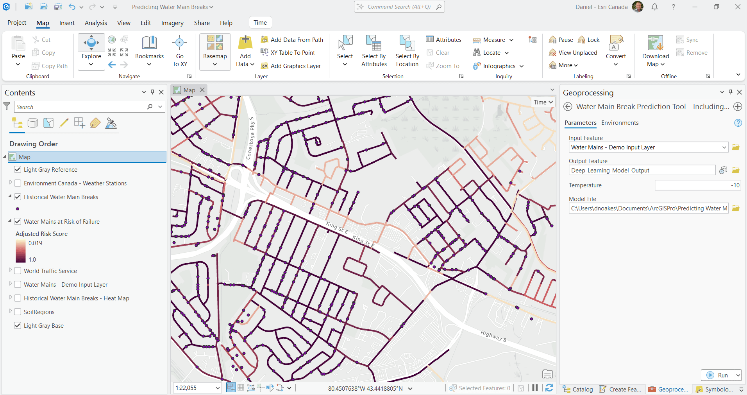Screen dimensions: 747x395
Task: Expand Infographics dropdown arrow
Action: pyautogui.click(x=522, y=66)
